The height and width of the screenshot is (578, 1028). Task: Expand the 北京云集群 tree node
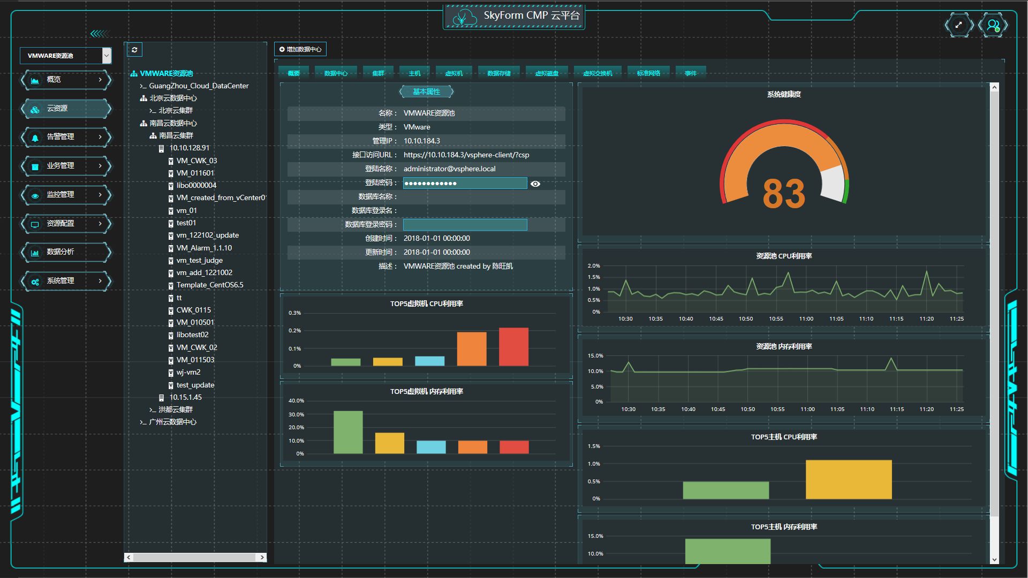click(153, 111)
